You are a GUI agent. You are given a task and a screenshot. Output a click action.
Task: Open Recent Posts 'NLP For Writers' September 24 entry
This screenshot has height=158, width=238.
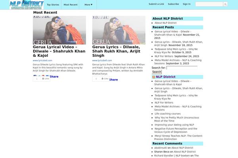(164, 56)
